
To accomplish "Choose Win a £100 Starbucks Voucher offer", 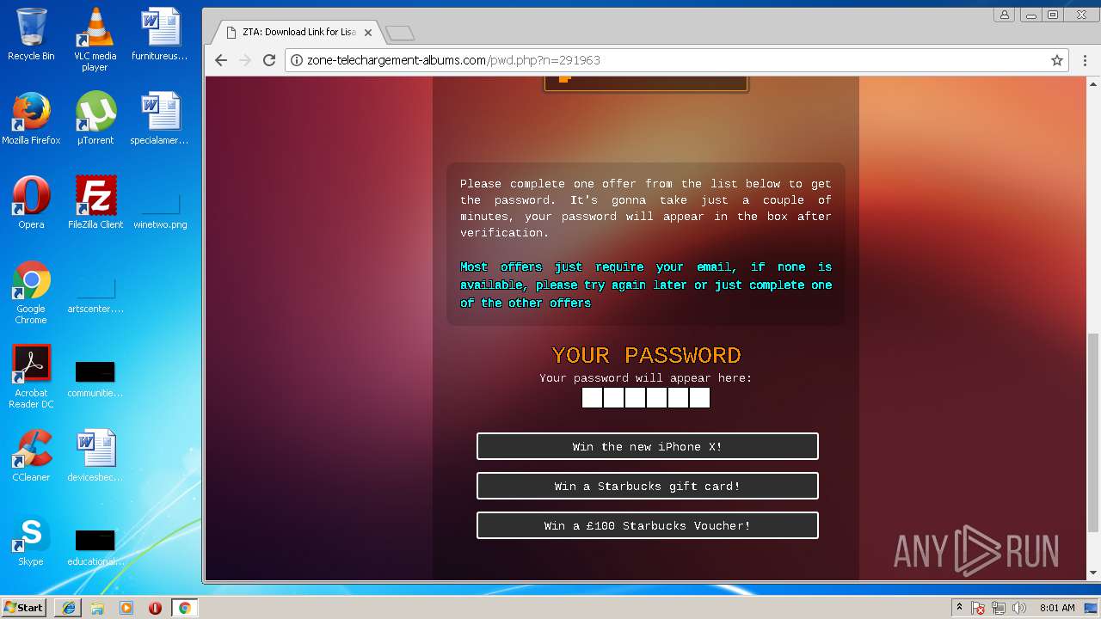I will click(x=648, y=525).
